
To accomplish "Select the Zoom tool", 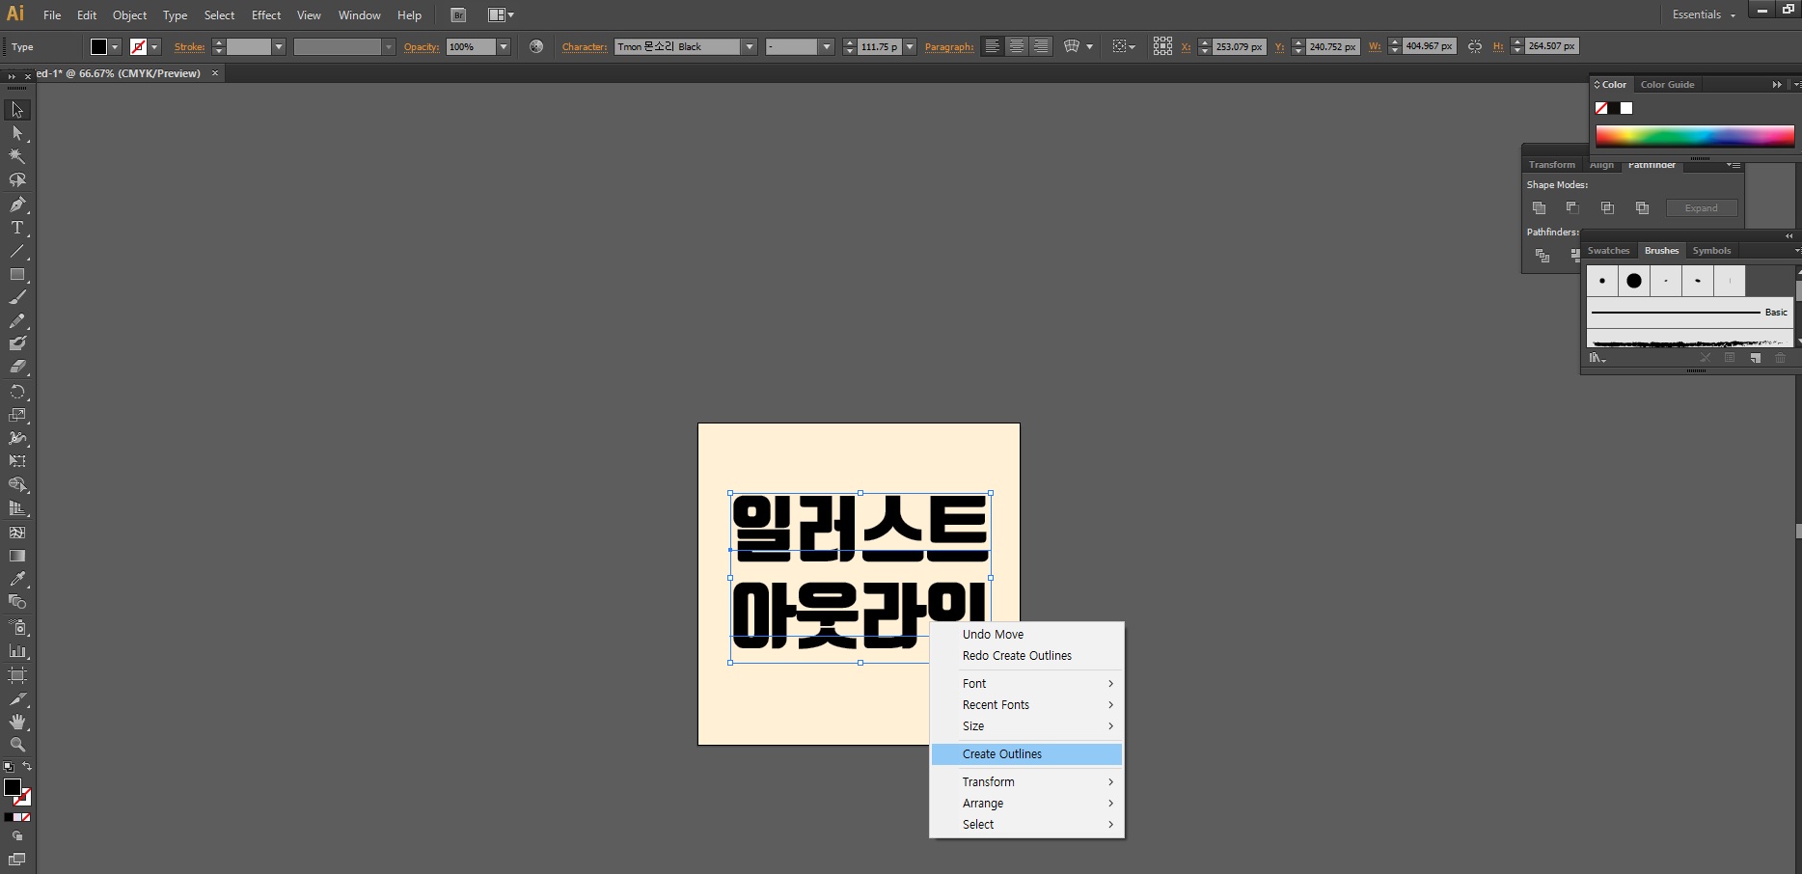I will pos(17,745).
